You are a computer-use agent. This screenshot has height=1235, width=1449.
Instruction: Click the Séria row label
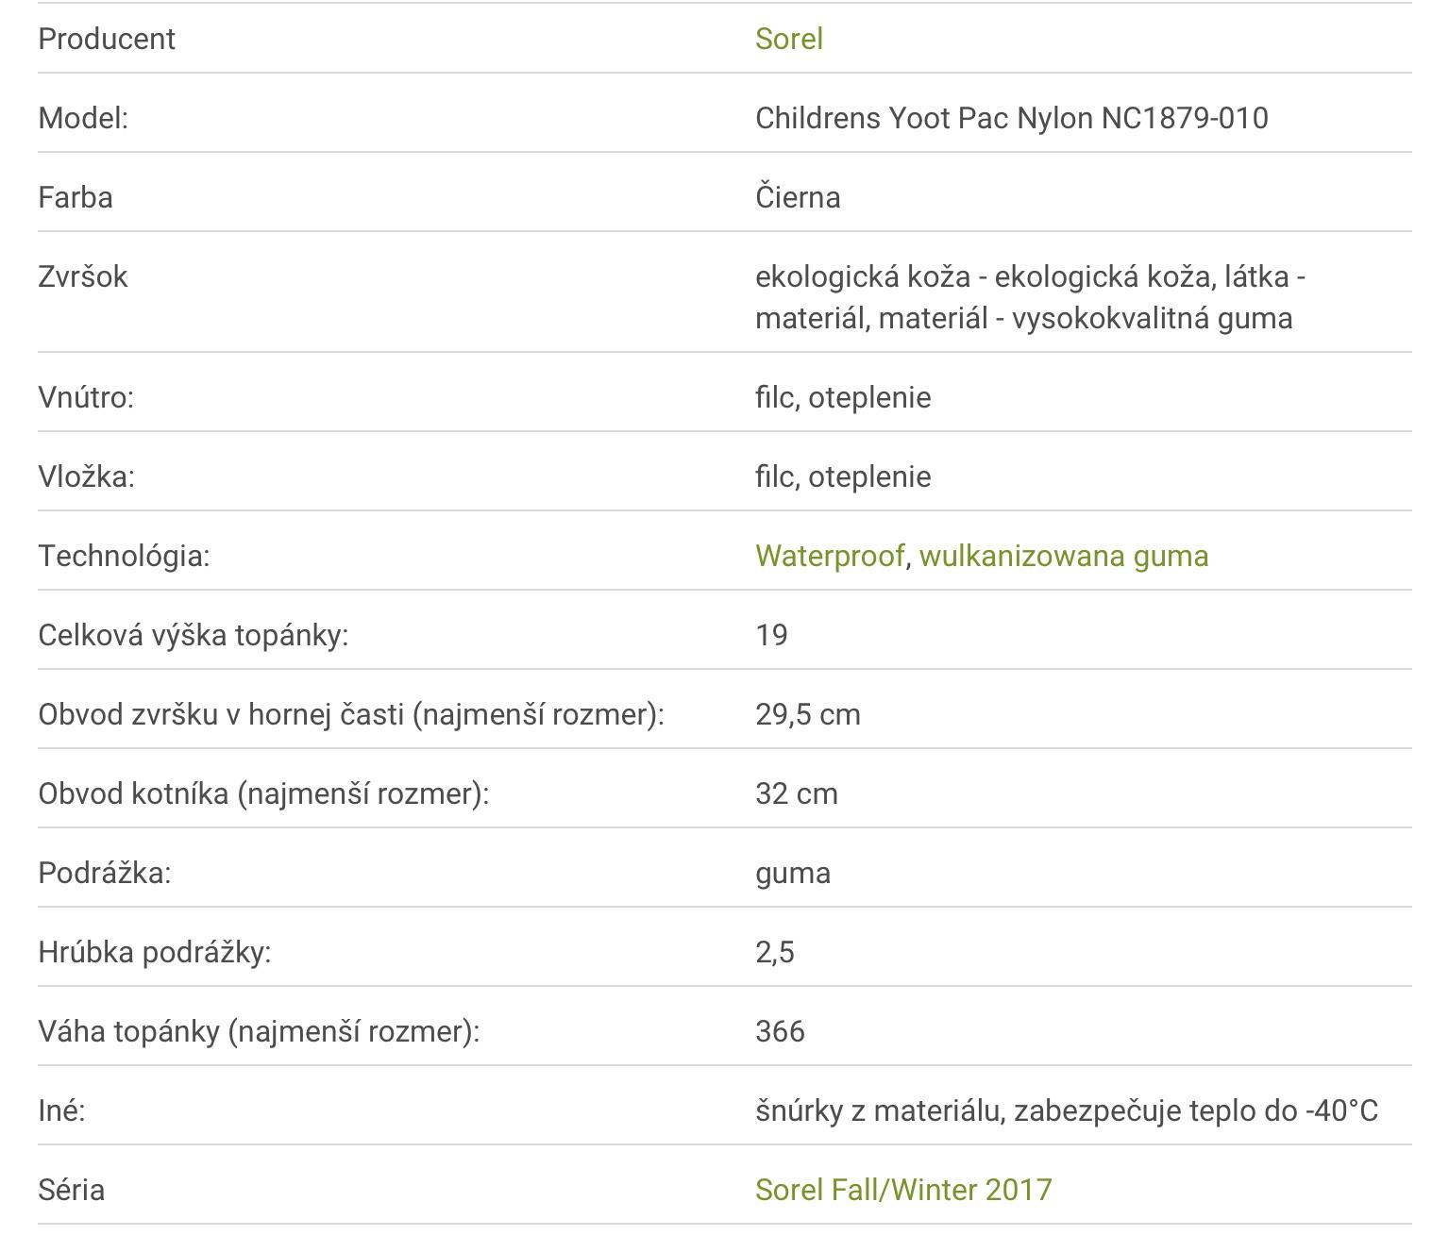71,1190
